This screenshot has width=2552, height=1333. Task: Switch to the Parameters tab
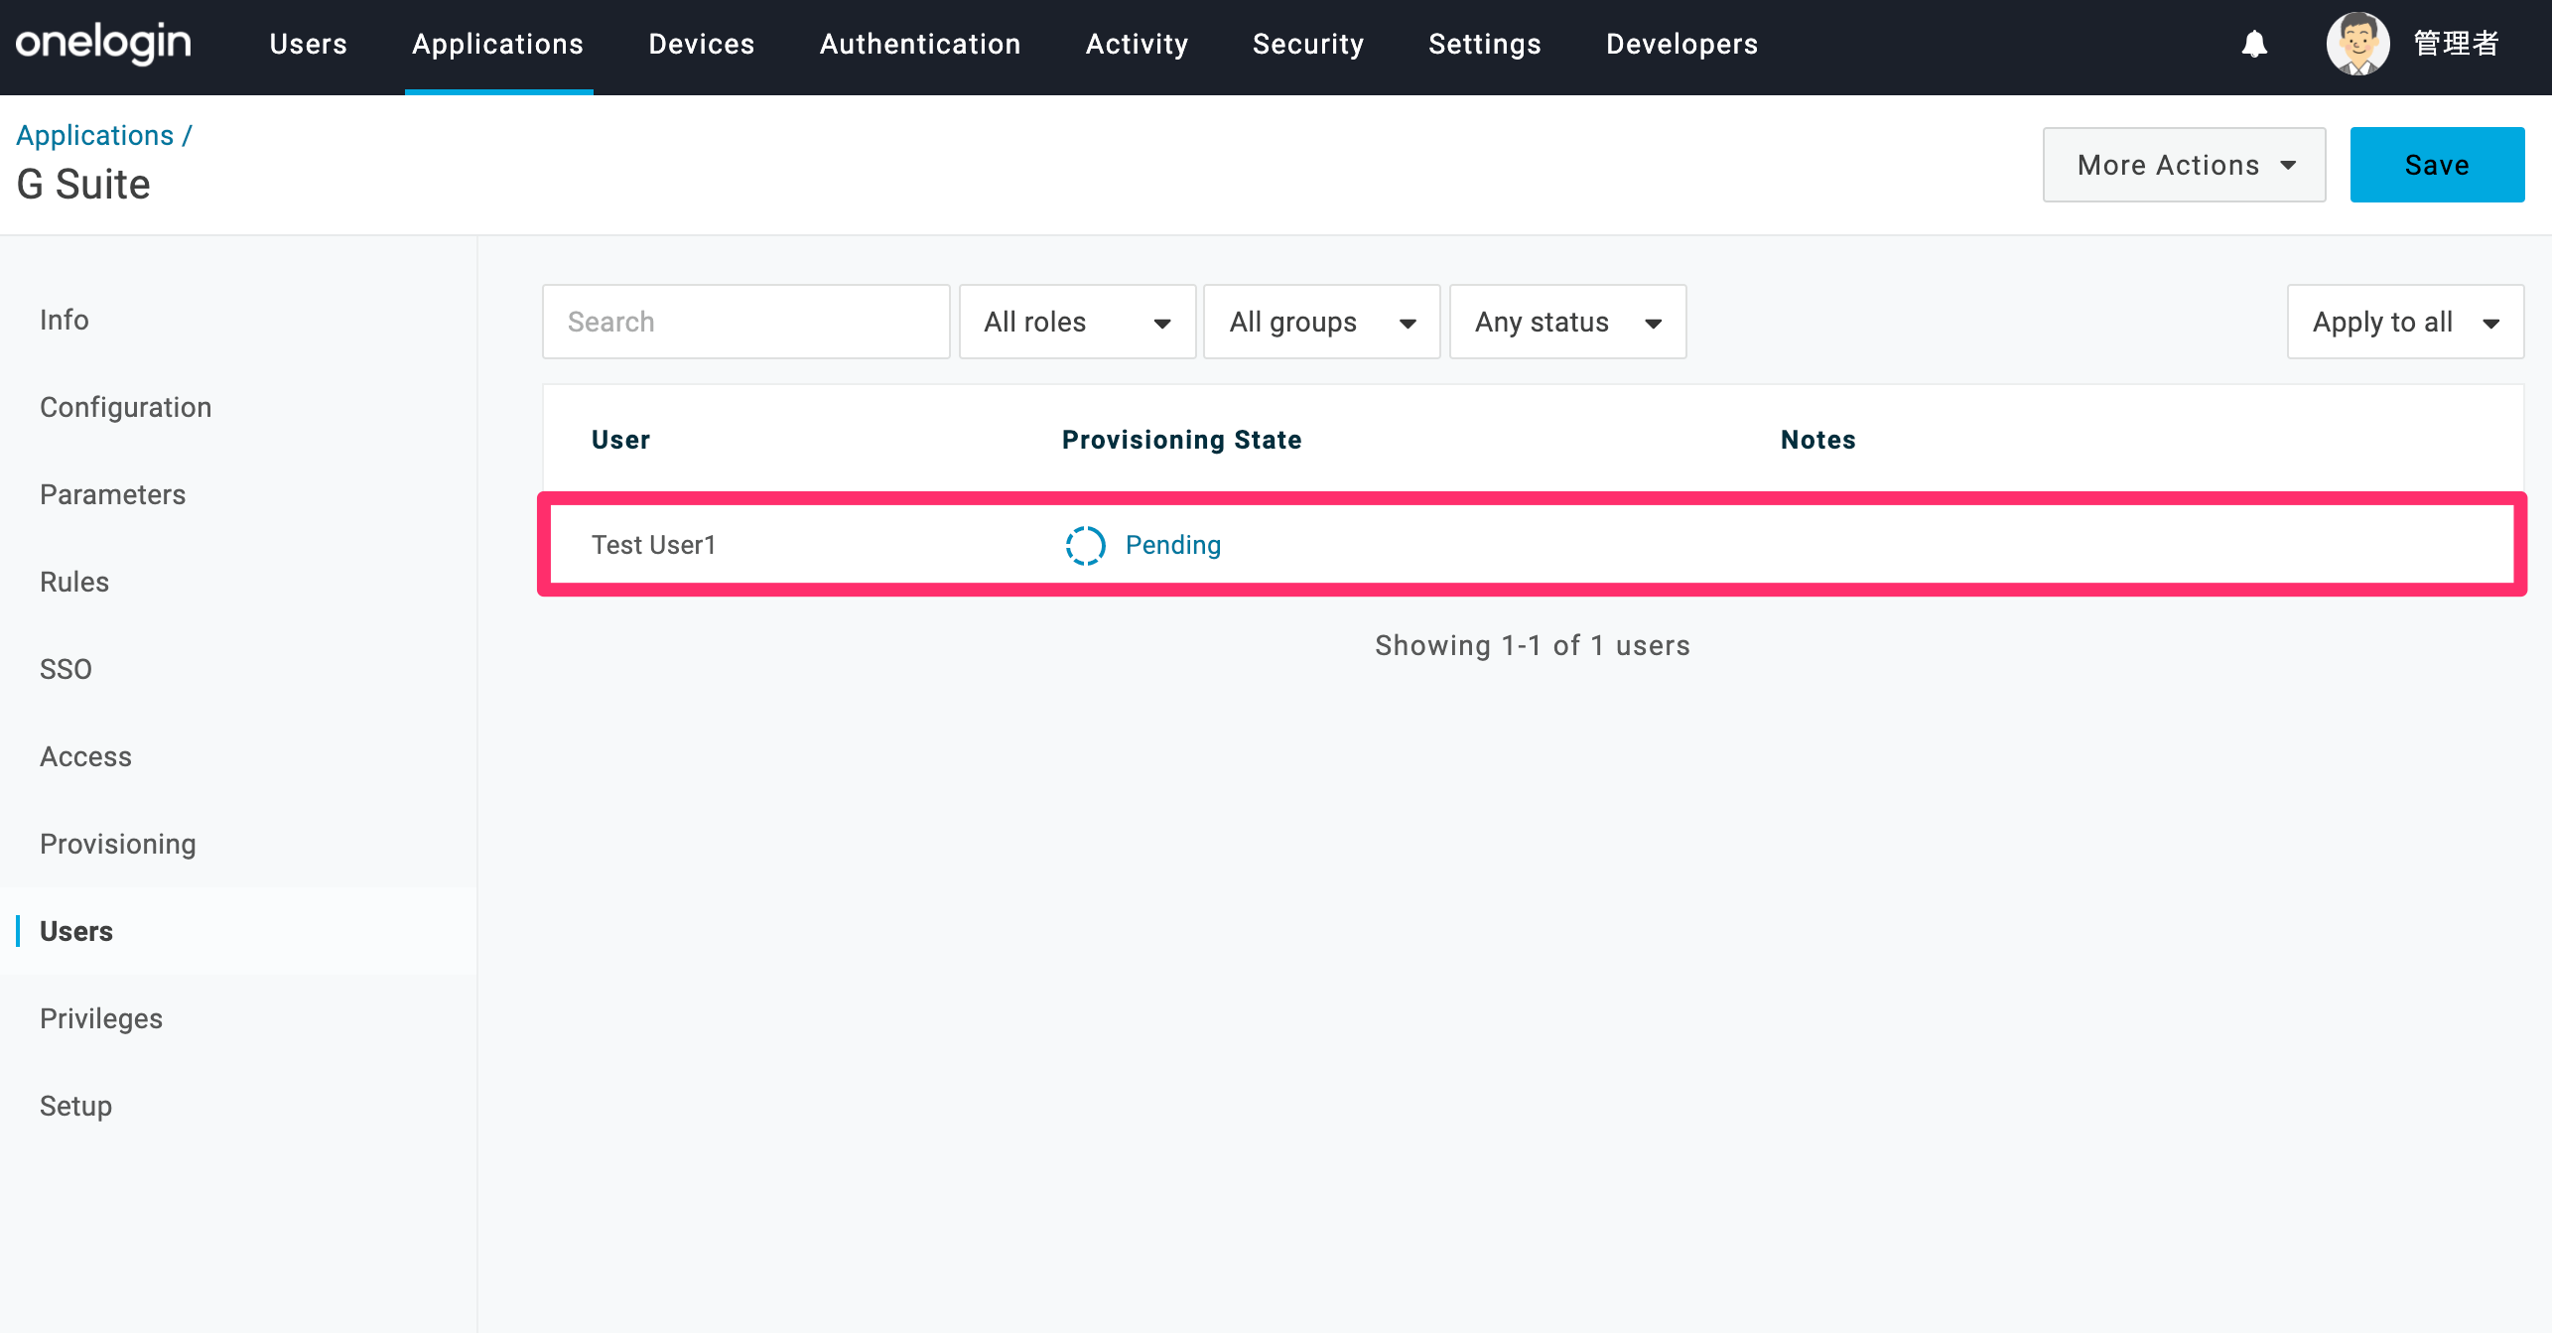point(113,494)
